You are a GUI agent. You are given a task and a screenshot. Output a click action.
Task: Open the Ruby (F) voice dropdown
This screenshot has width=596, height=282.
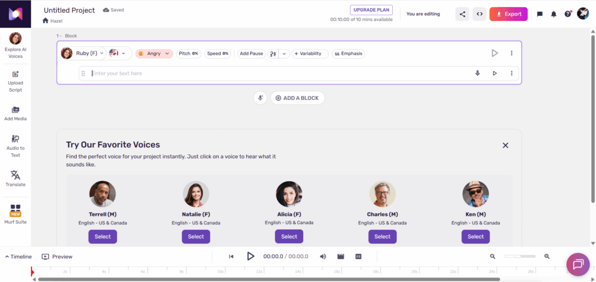[83, 53]
